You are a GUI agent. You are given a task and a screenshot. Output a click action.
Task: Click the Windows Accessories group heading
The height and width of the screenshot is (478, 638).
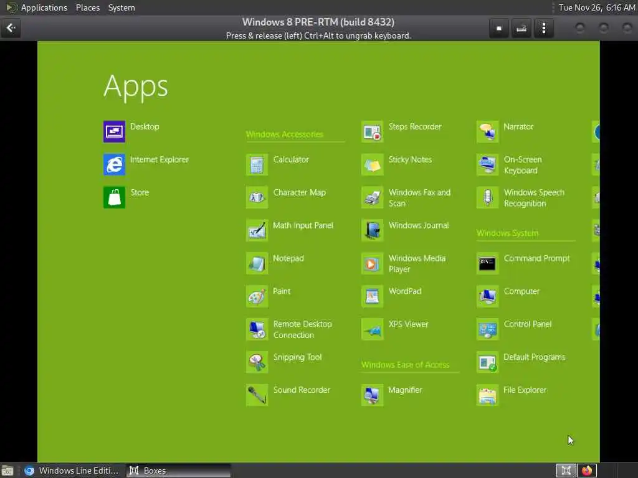point(284,134)
